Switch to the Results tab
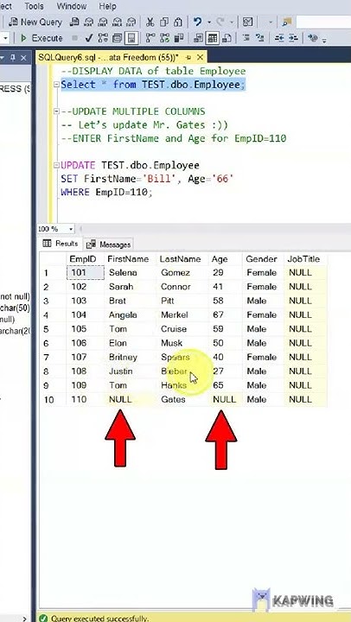 pyautogui.click(x=61, y=244)
